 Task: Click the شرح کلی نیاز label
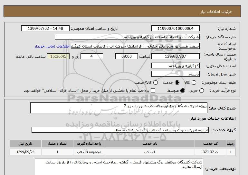click(222, 108)
